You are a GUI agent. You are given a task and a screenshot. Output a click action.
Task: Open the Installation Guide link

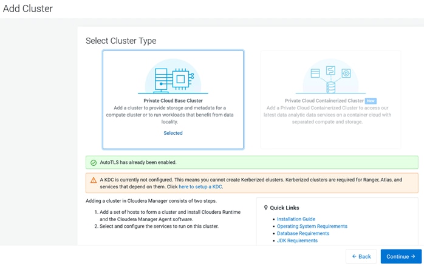point(296,219)
